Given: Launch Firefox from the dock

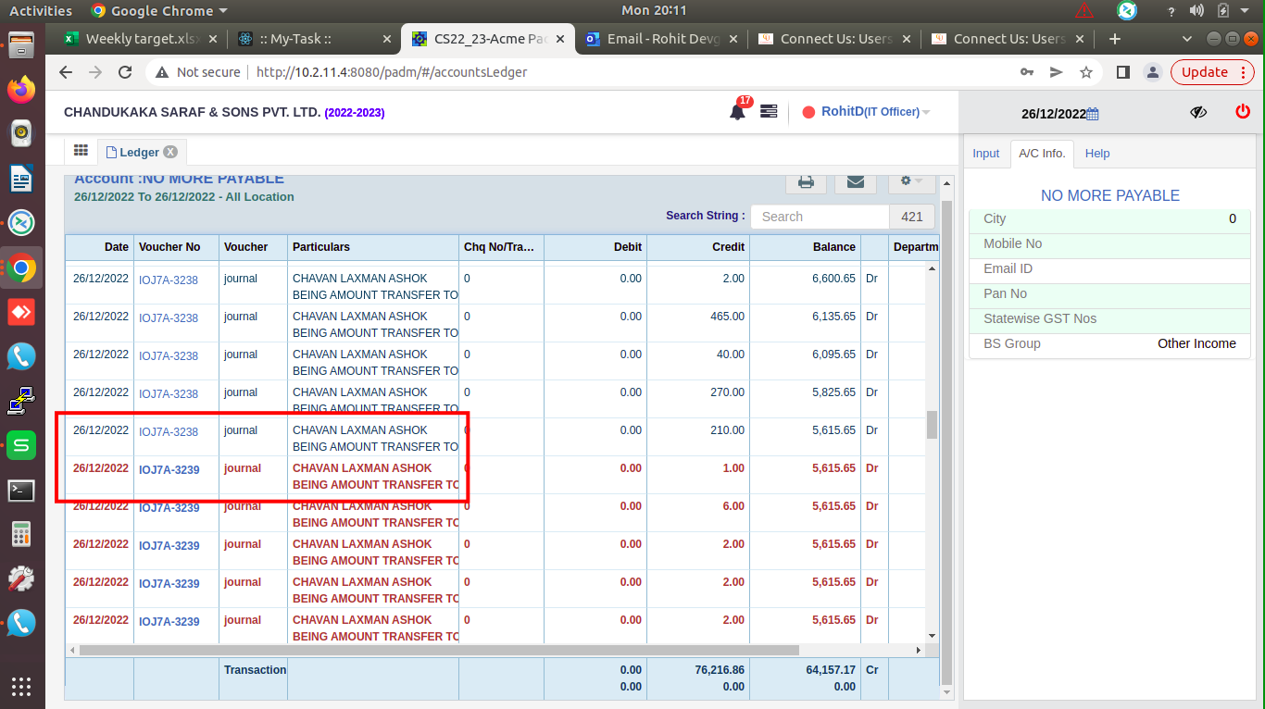Looking at the screenshot, I should (21, 89).
